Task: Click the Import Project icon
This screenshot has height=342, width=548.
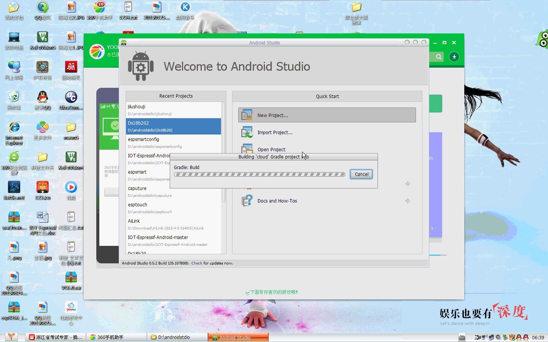Action: [247, 132]
